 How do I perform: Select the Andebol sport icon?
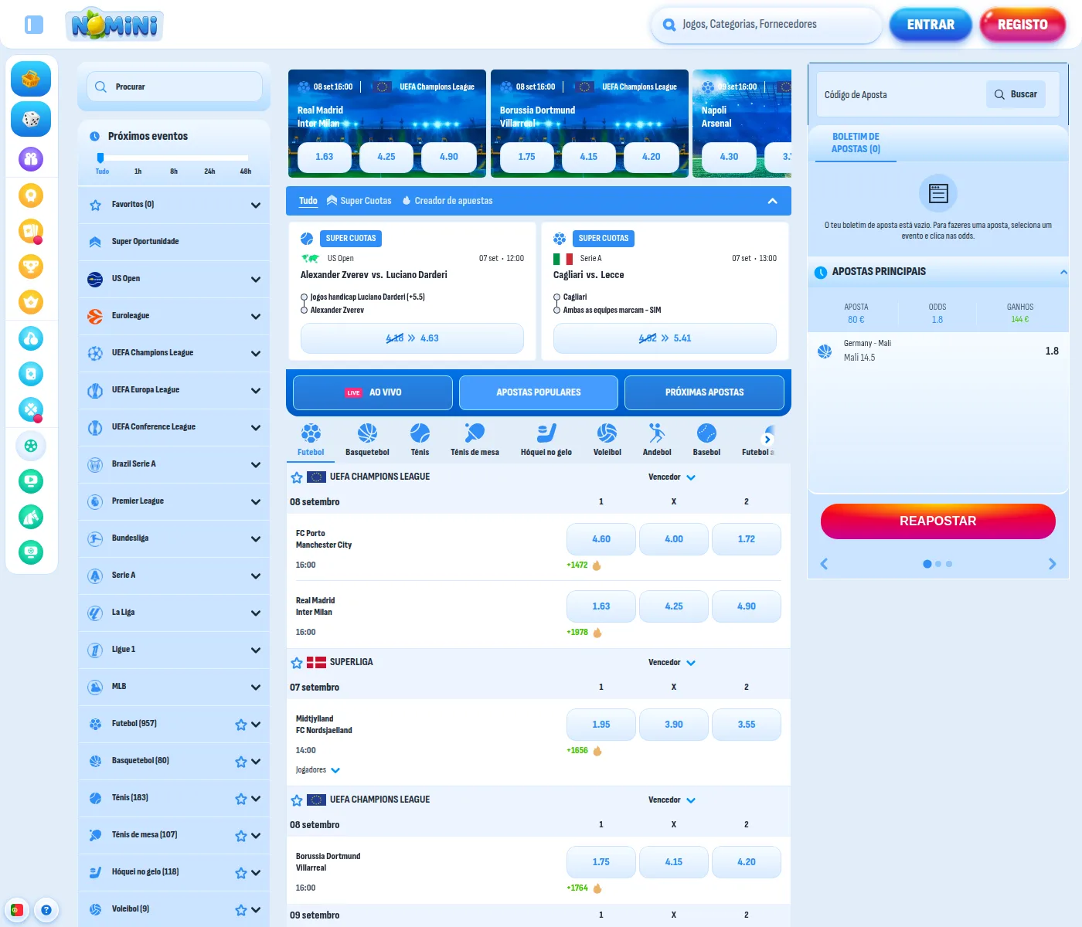pyautogui.click(x=657, y=440)
